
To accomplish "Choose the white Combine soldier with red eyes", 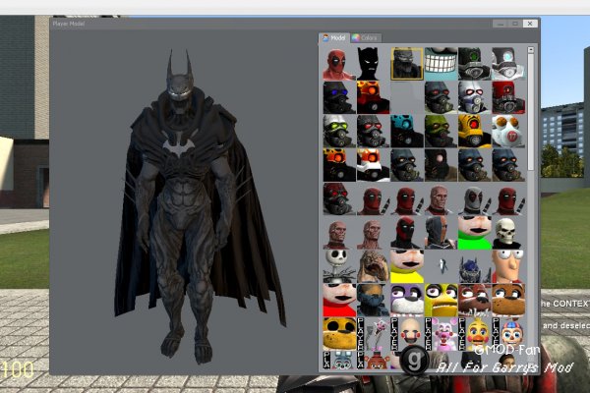I will click(475, 97).
